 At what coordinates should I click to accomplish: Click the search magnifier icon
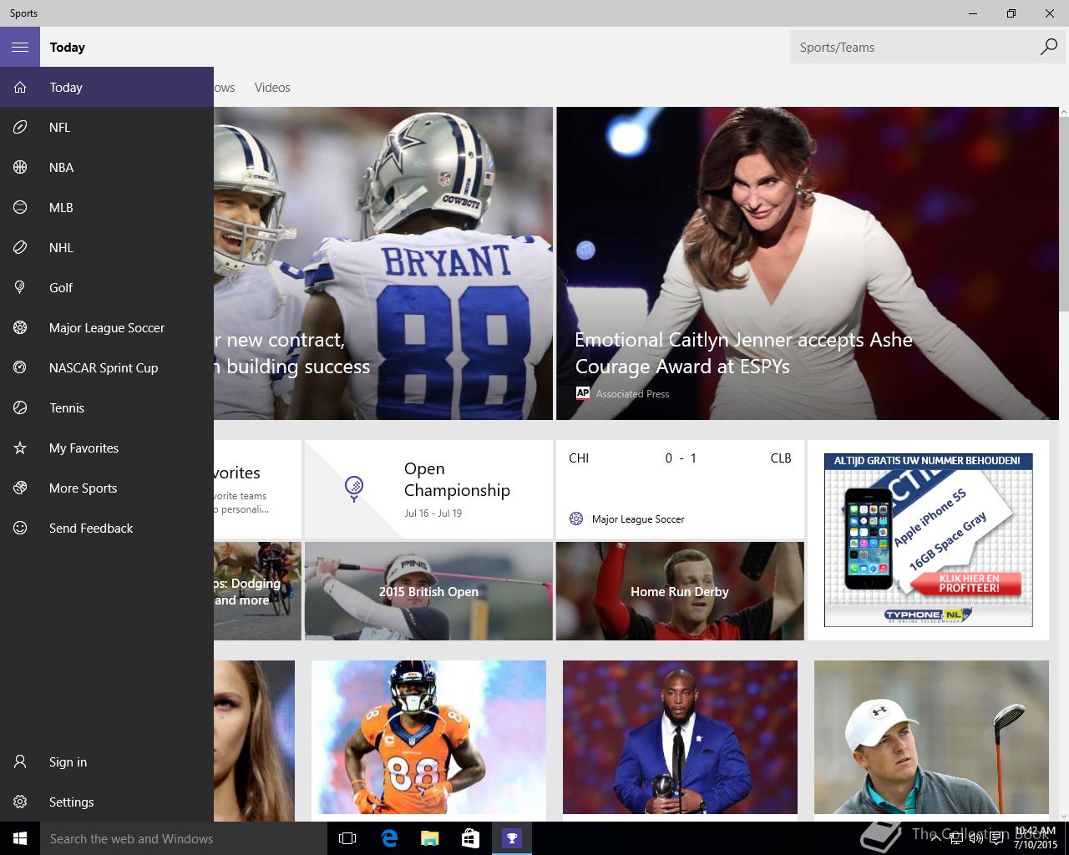1048,47
